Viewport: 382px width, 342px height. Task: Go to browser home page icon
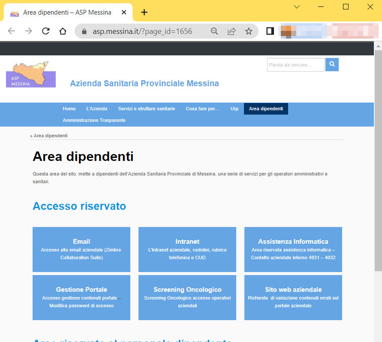tap(63, 31)
